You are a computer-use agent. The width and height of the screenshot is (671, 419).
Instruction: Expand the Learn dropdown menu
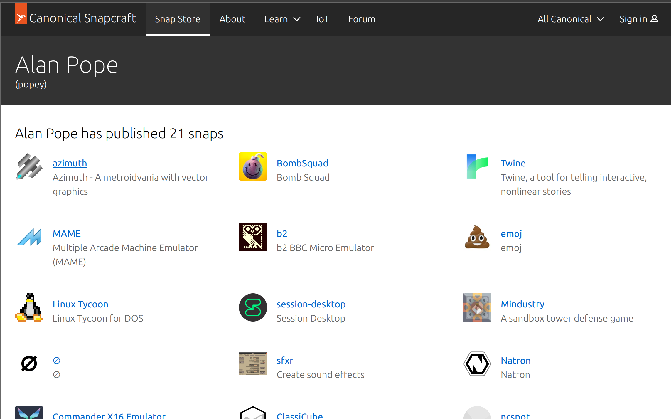coord(282,19)
